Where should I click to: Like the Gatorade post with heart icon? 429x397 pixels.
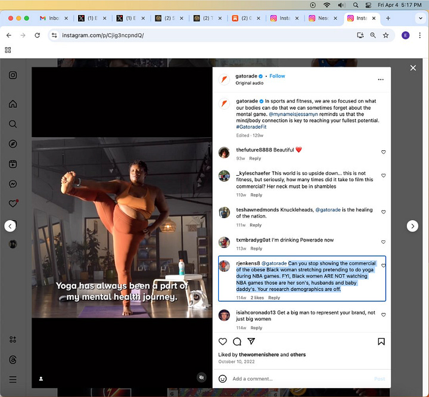223,342
